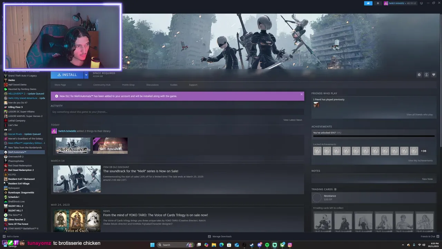This screenshot has height=249, width=442.
Task: Open the Guides tab
Action: (174, 85)
